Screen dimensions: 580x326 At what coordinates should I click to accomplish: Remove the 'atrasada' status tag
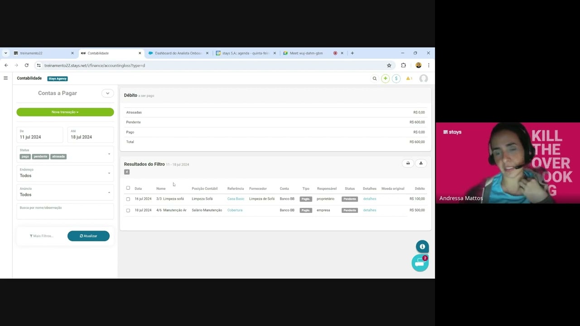[x=58, y=157]
